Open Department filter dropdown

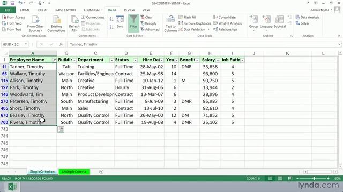coord(111,60)
